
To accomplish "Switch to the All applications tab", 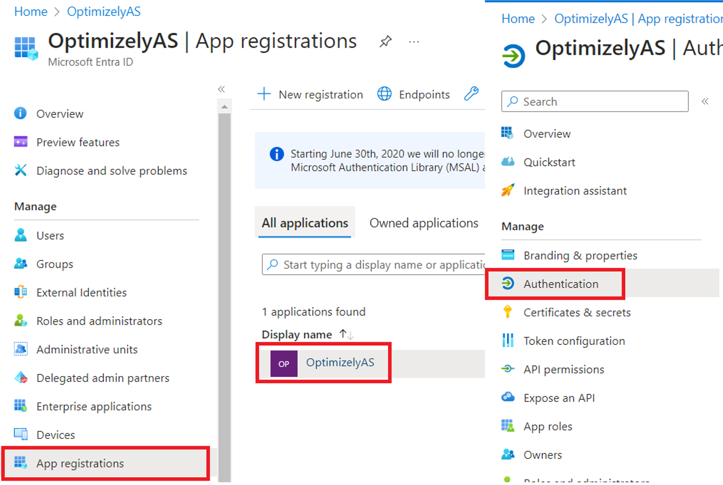I will [305, 223].
